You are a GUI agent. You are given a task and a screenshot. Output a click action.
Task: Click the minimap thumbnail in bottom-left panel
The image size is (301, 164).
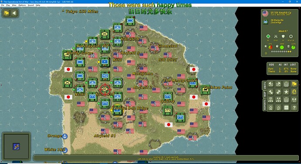click(x=16, y=146)
